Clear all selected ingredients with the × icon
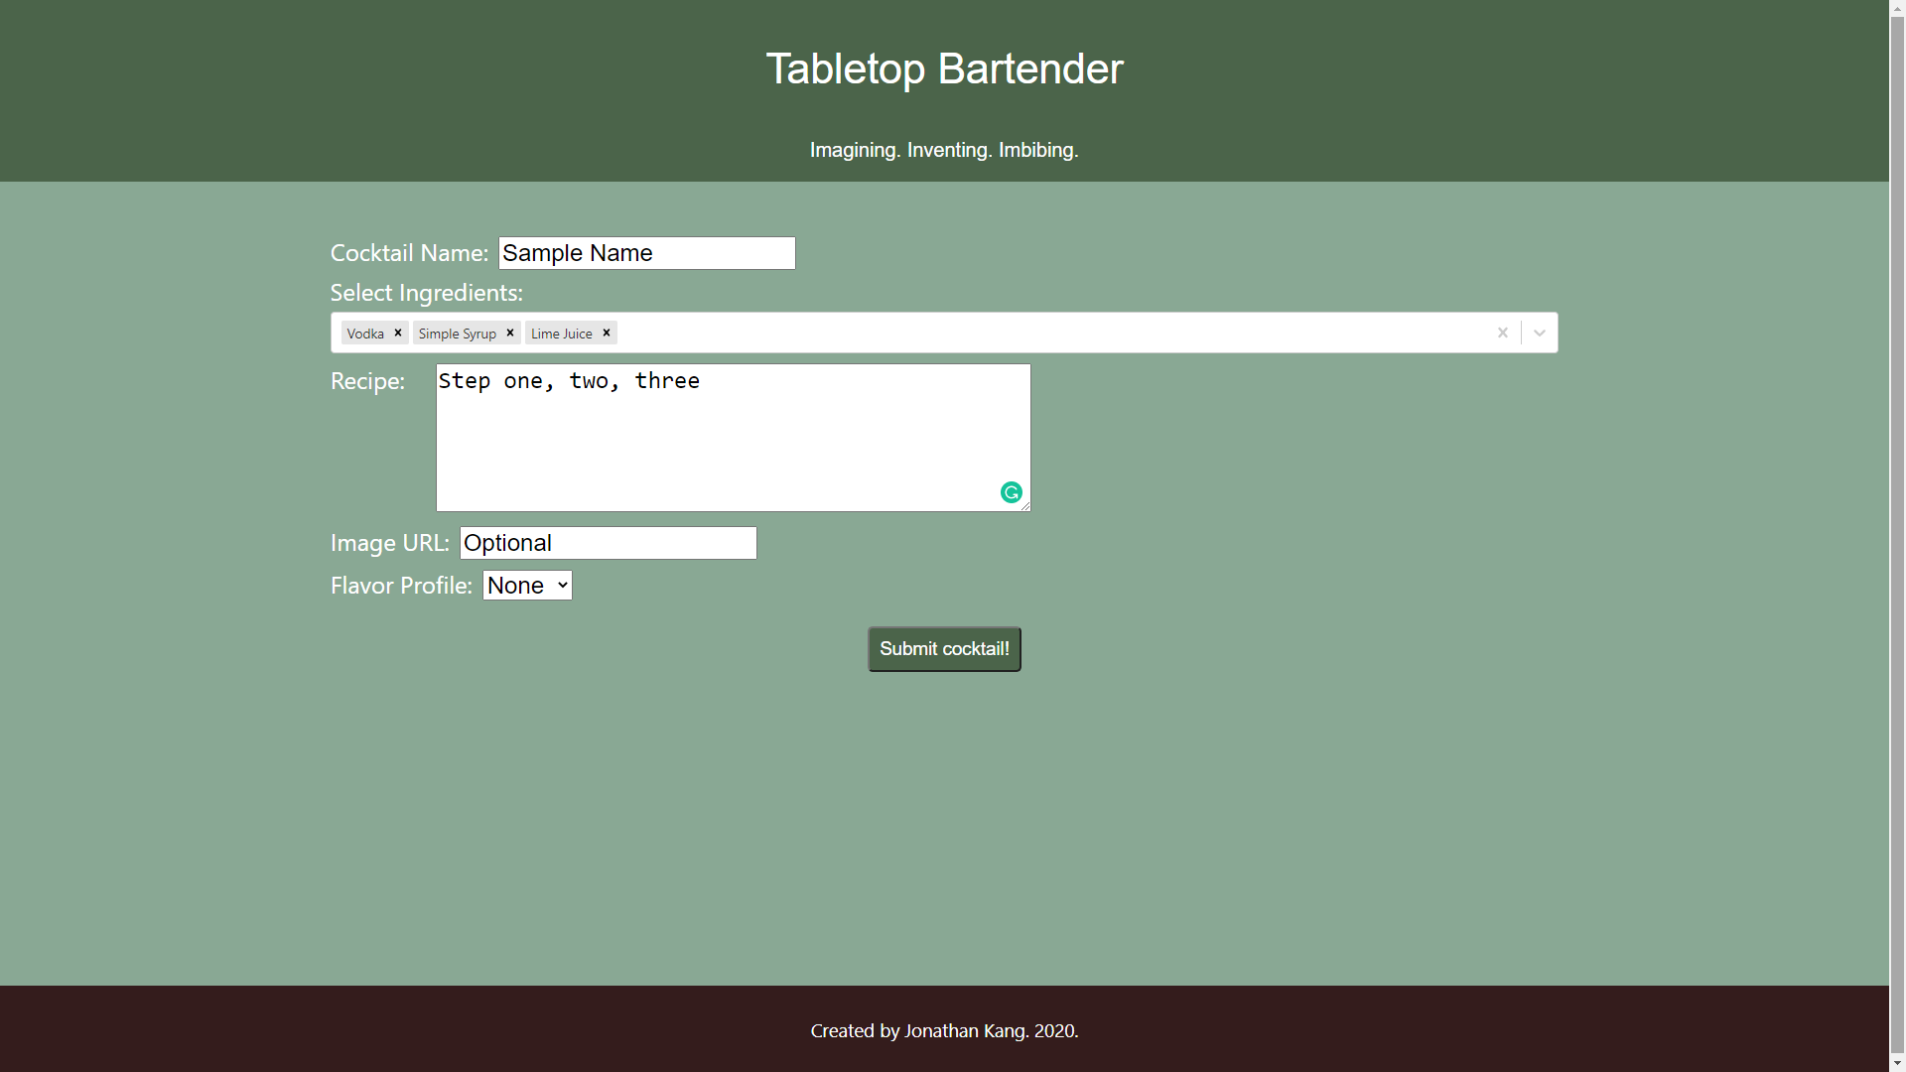1906x1072 pixels. click(1502, 333)
